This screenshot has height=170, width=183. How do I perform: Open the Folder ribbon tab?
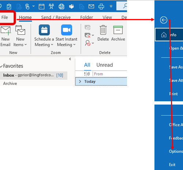87,18
